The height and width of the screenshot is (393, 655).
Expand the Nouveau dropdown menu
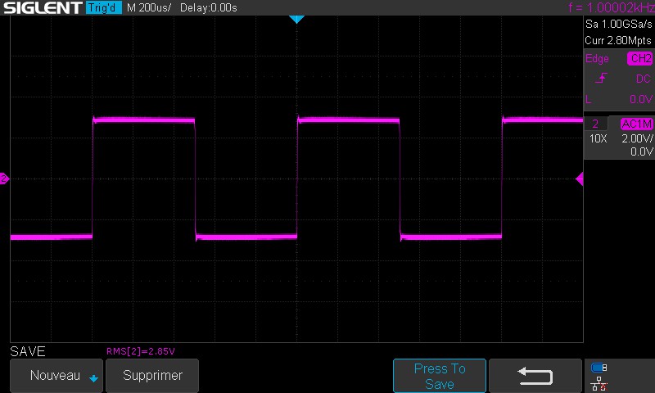coord(56,376)
